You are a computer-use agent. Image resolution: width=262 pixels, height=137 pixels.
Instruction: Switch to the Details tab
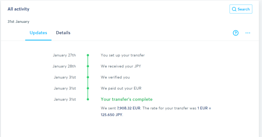click(63, 33)
